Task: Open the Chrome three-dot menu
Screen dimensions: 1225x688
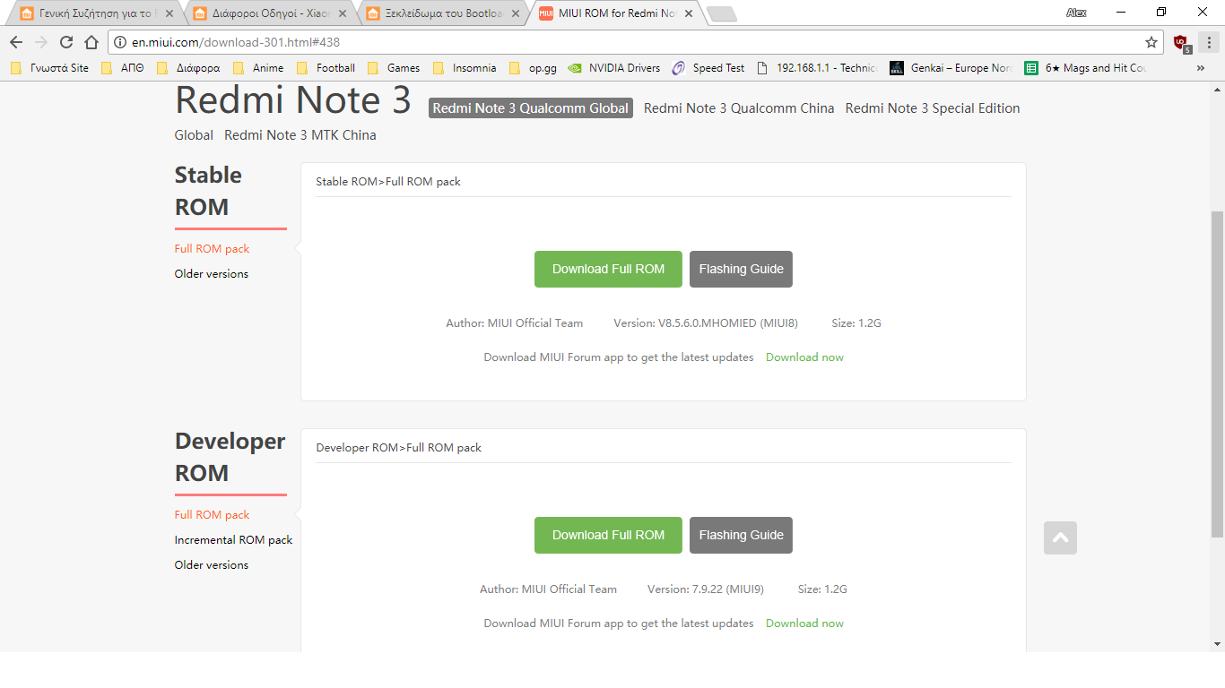Action: [1209, 42]
